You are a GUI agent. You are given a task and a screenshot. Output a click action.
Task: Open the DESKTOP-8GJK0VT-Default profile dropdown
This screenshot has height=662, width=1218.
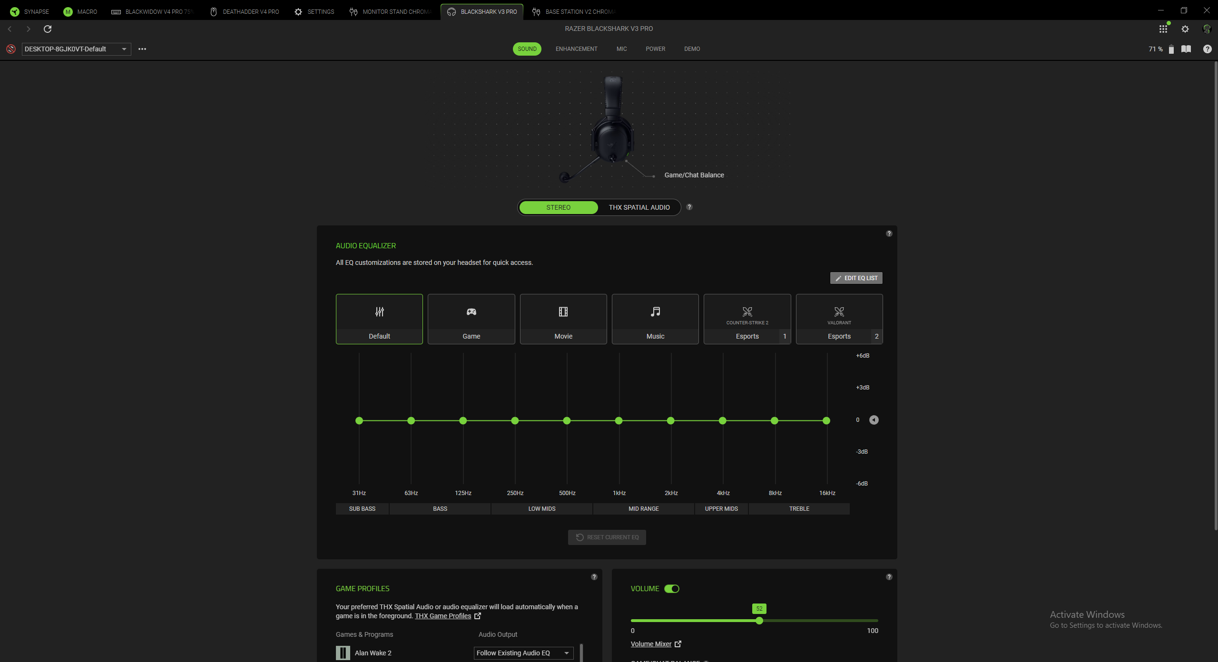click(76, 49)
